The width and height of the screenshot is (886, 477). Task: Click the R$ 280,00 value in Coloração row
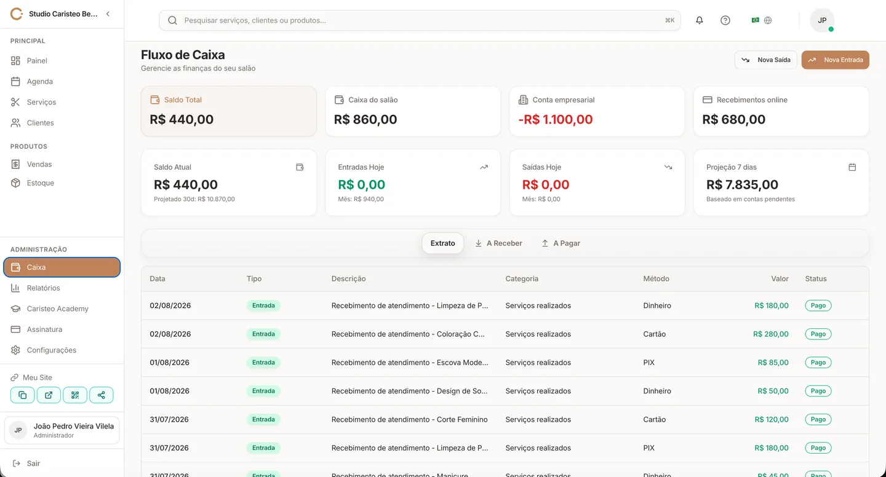click(771, 334)
